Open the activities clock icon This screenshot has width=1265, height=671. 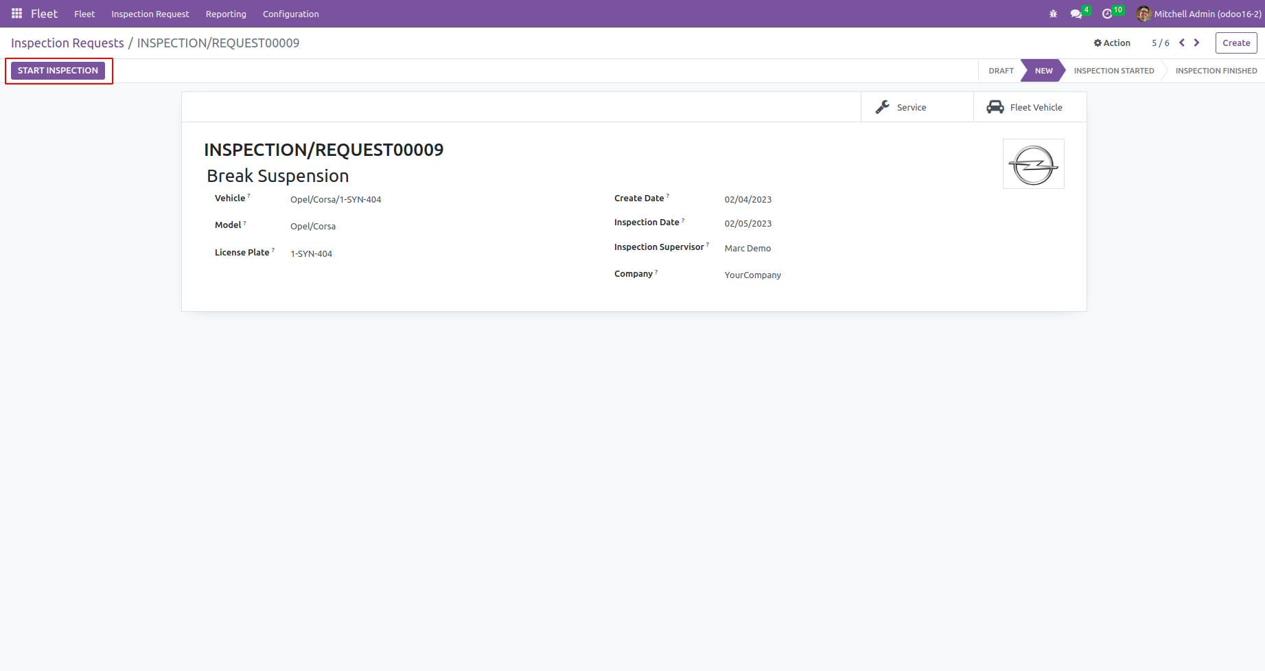pos(1106,14)
